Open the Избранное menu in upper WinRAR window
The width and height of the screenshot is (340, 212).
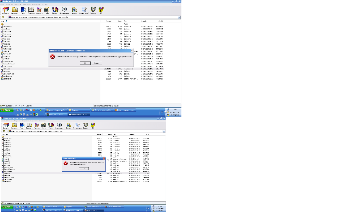pyautogui.click(x=27, y=4)
